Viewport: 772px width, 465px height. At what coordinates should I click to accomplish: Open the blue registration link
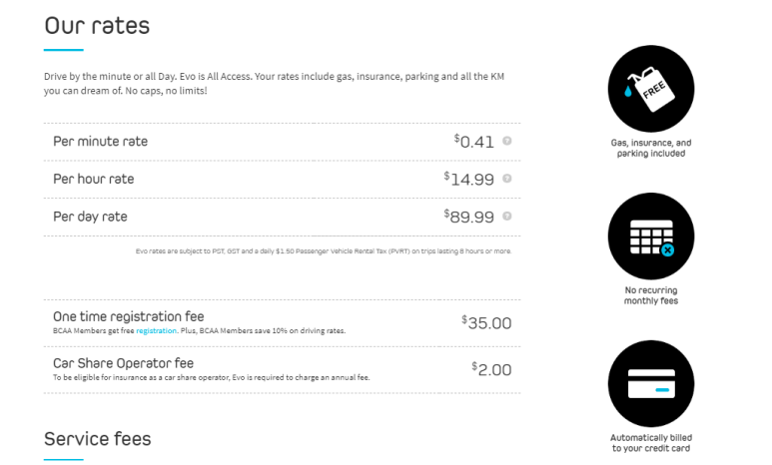[x=156, y=330]
